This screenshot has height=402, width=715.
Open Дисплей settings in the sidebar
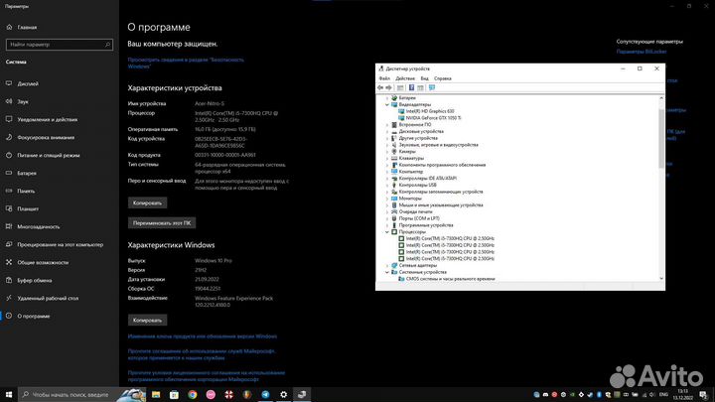pyautogui.click(x=28, y=83)
